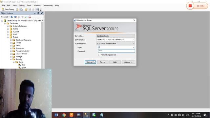The image size is (210, 118).
Task: Click the Save icon in toolbar
Action: point(30,10)
